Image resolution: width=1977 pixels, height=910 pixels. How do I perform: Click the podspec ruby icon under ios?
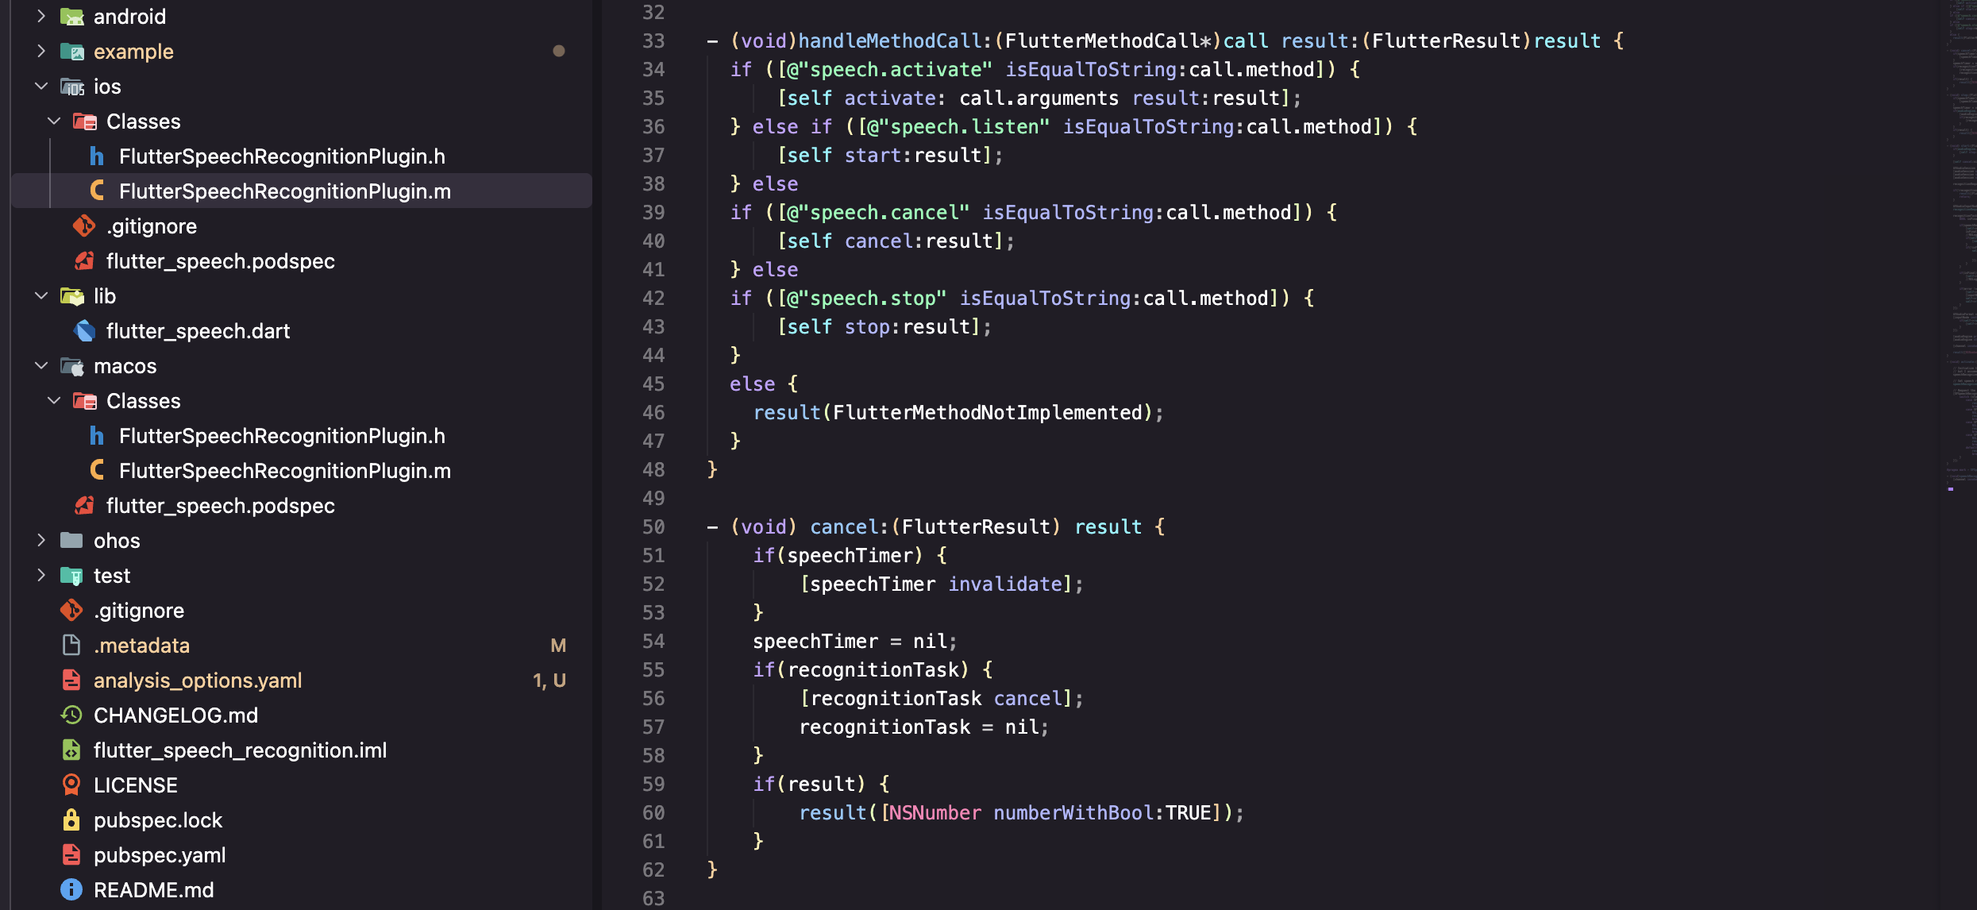click(84, 261)
